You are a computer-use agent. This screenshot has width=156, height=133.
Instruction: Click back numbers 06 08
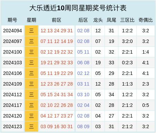tap(83, 63)
